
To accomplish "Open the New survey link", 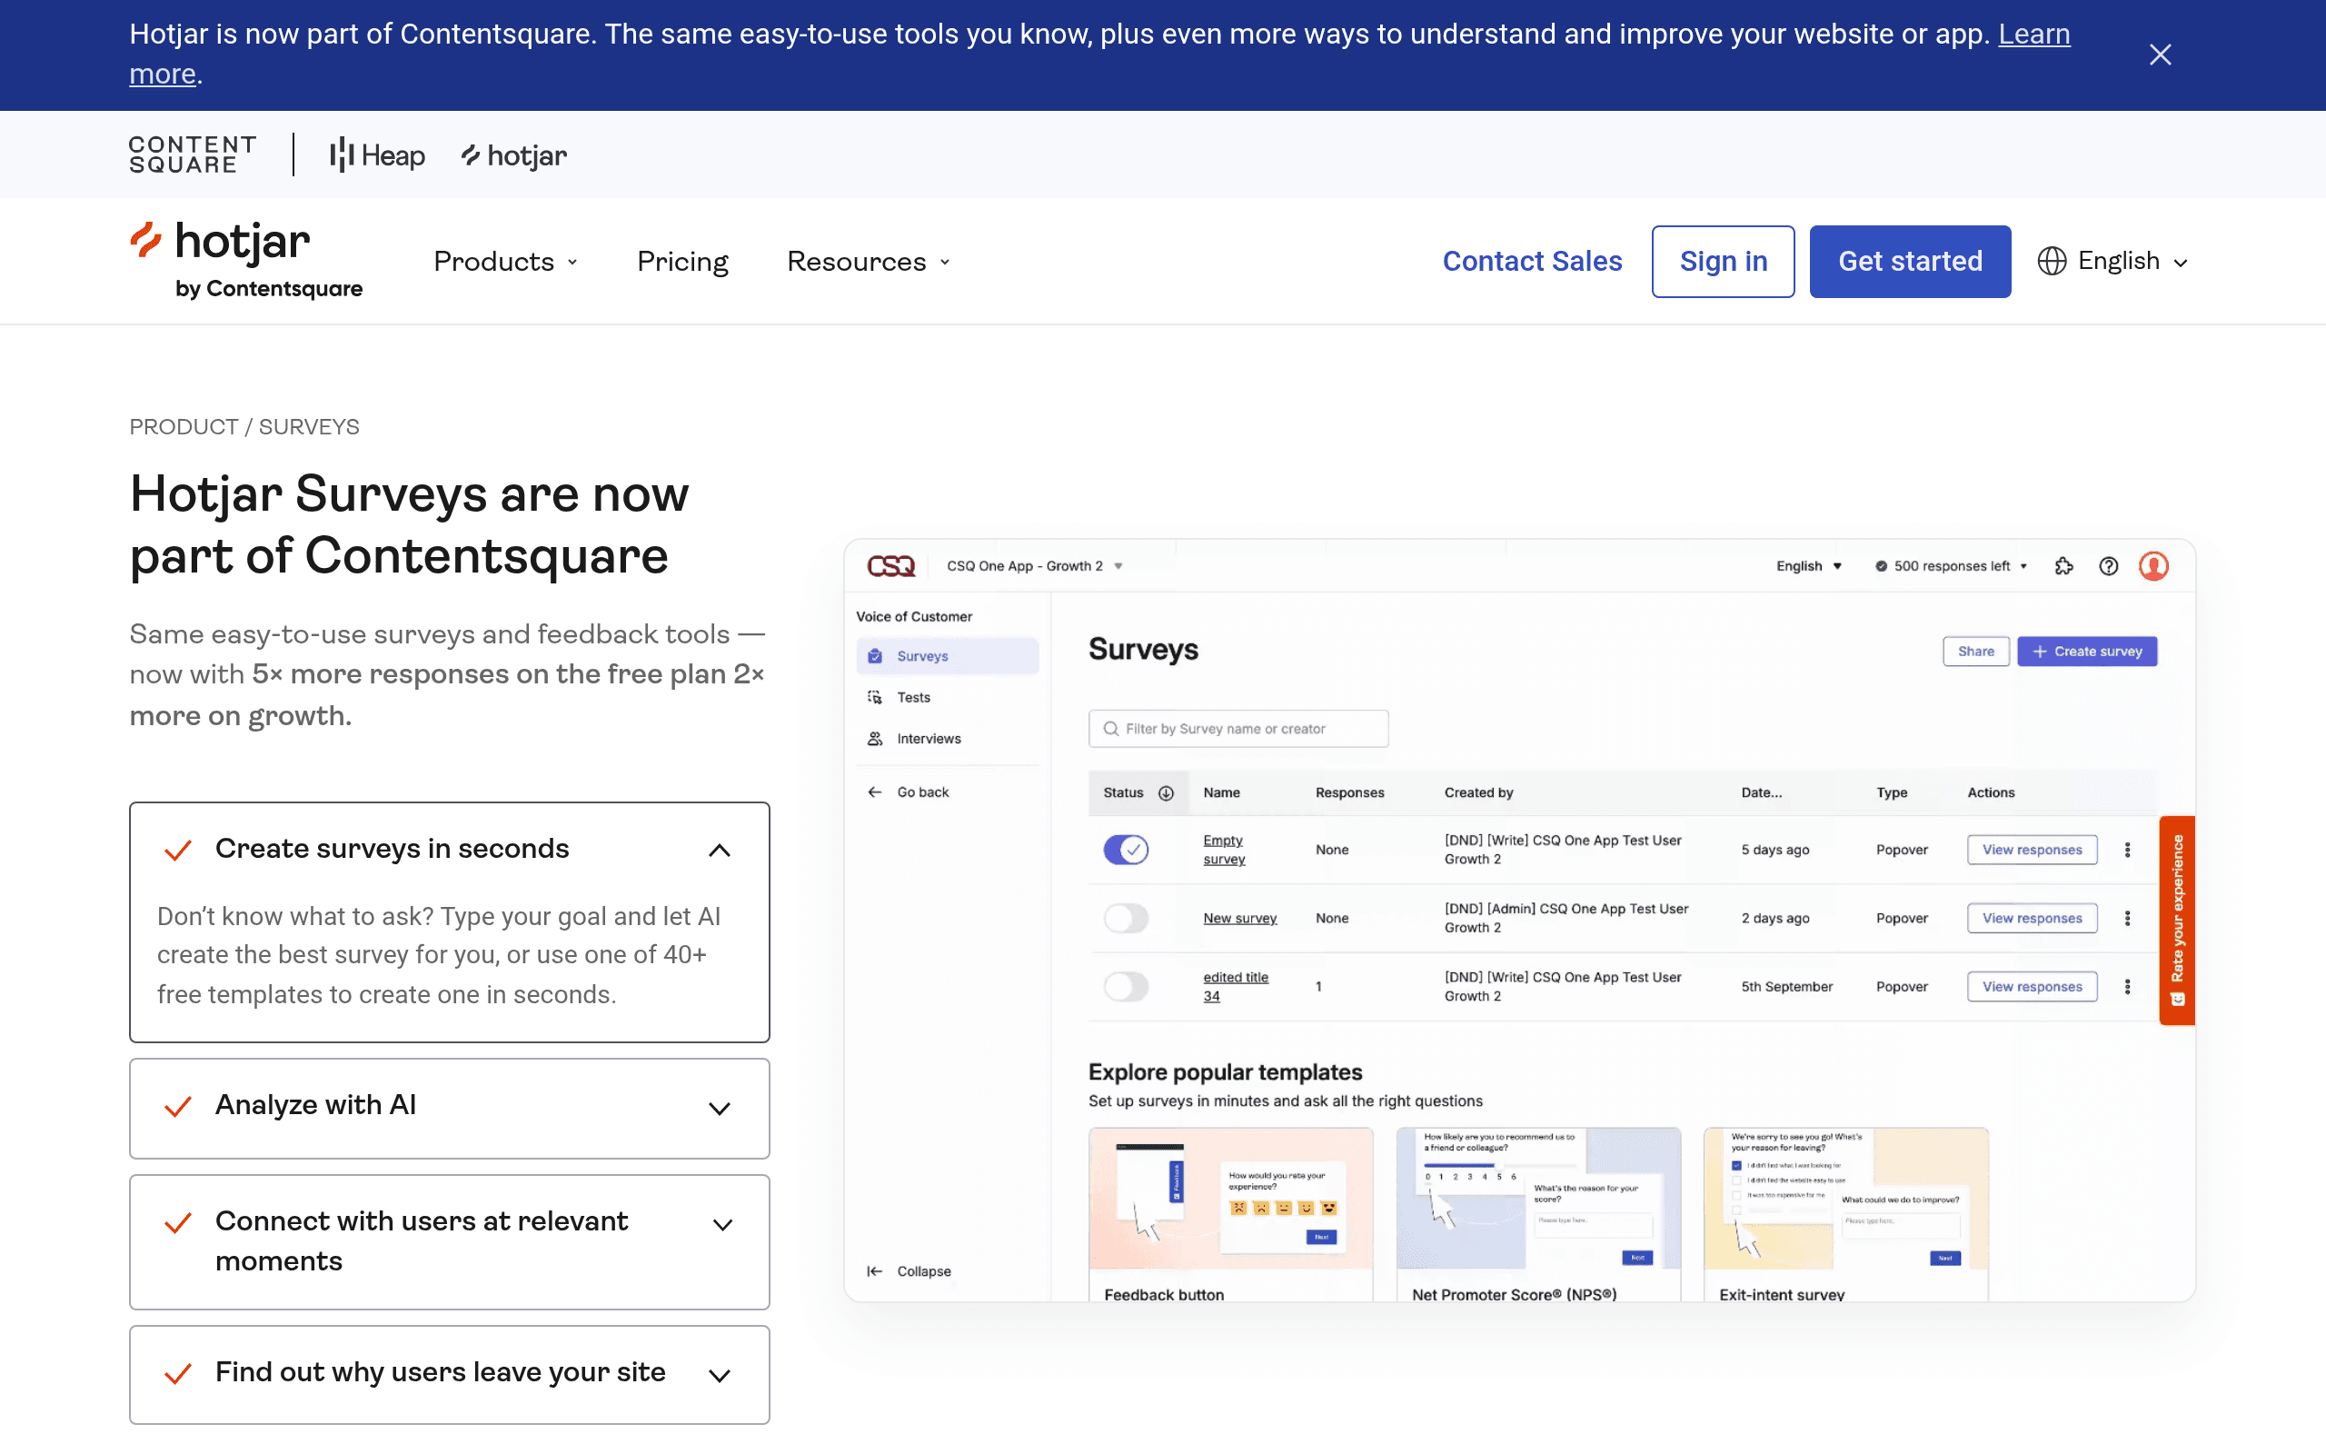I will [x=1240, y=919].
